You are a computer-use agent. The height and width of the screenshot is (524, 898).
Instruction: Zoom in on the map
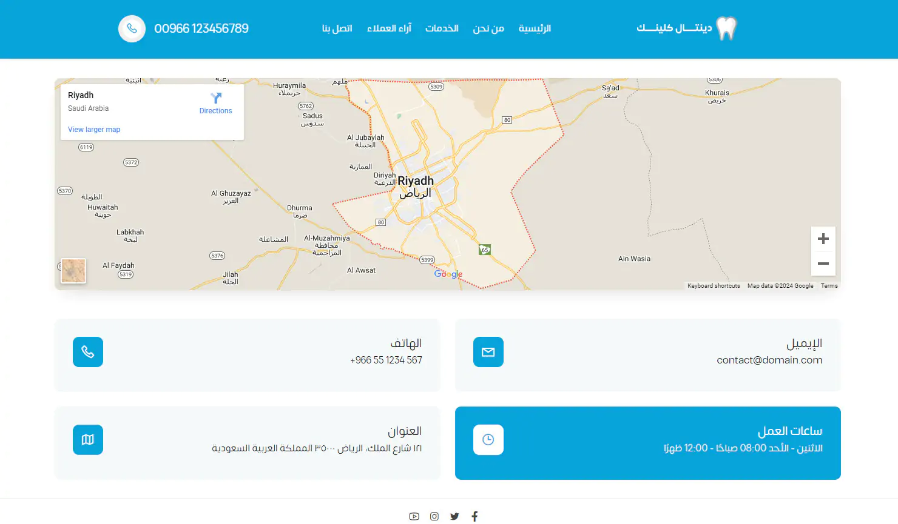[823, 239]
